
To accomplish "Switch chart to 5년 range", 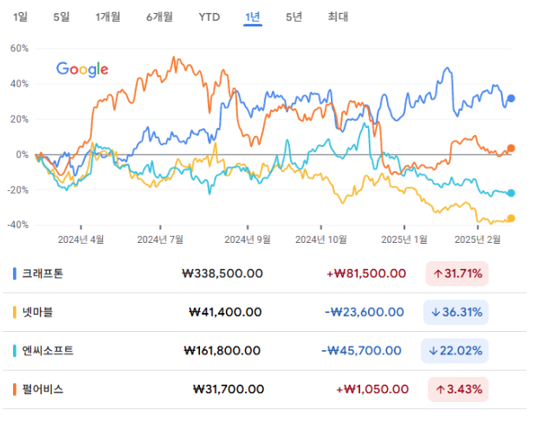I will click(294, 16).
